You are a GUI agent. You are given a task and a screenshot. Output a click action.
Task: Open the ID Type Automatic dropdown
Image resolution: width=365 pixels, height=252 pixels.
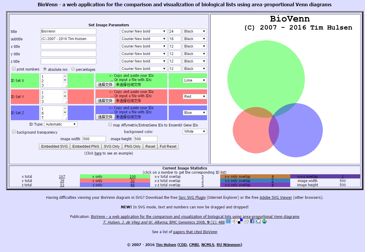tap(61, 124)
